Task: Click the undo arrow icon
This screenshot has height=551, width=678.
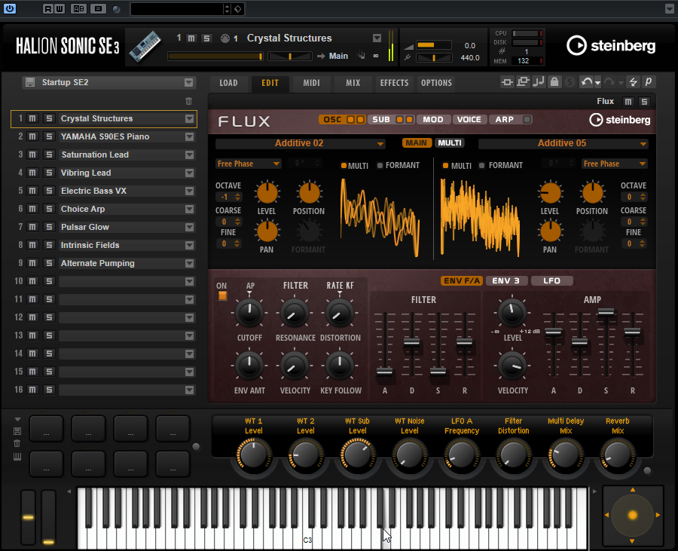Action: (586, 82)
